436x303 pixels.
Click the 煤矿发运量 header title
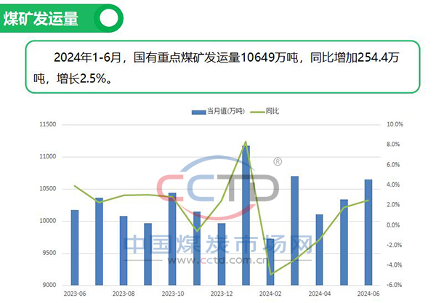42,19
